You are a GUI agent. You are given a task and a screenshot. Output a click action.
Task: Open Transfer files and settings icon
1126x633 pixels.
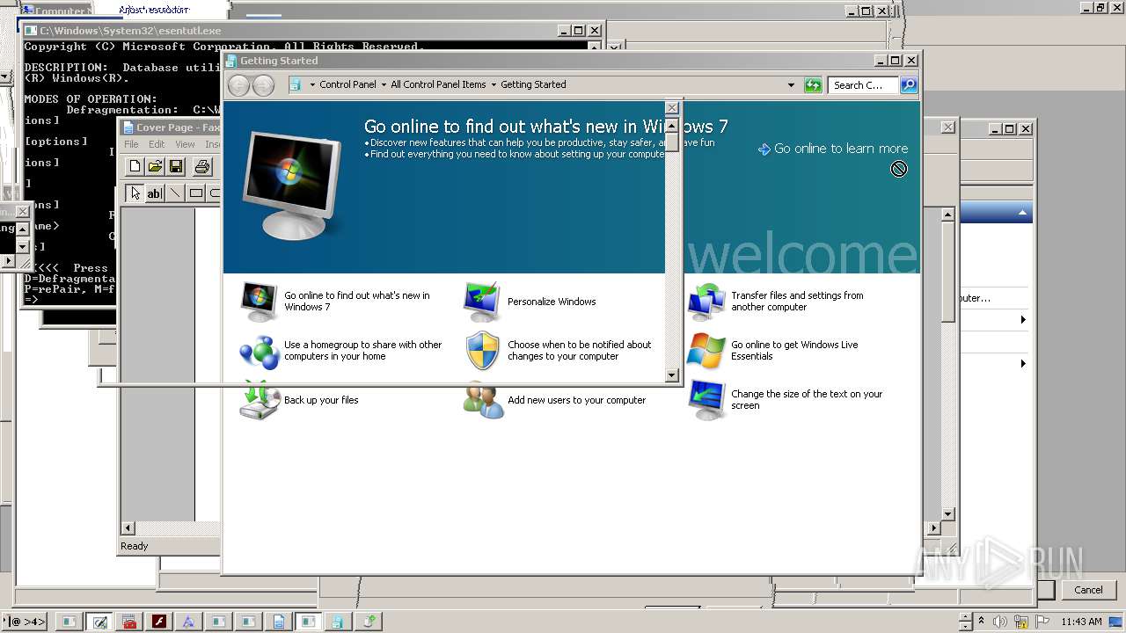coord(706,302)
